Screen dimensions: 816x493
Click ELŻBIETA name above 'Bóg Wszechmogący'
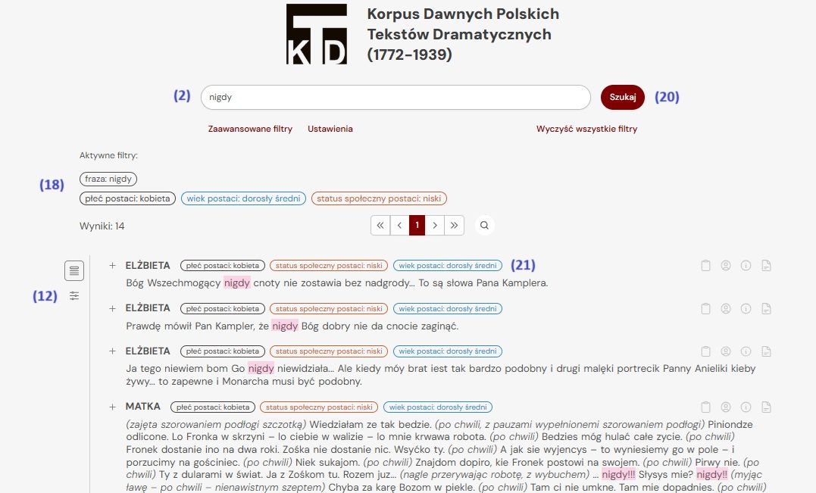(x=148, y=265)
